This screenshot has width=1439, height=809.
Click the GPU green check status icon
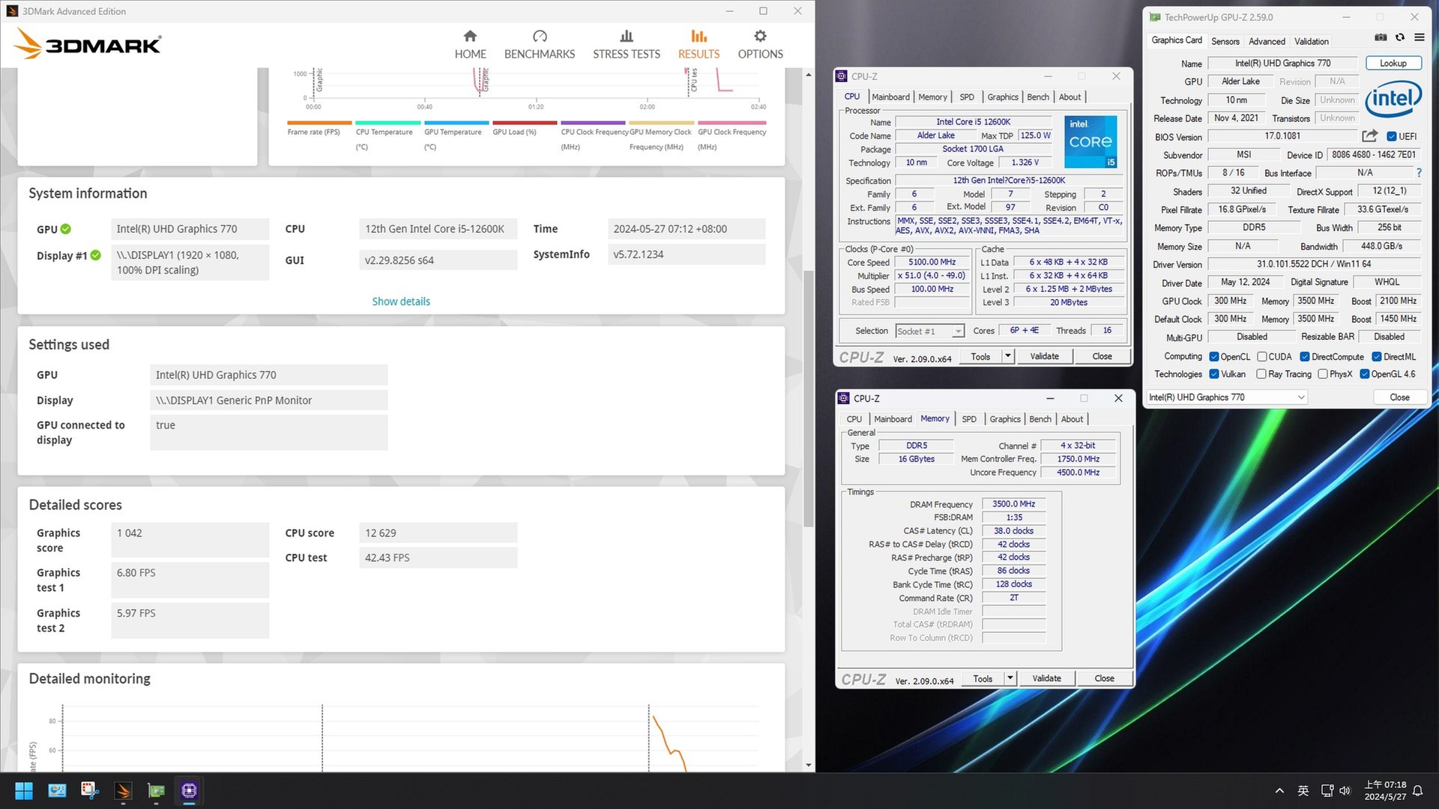(x=66, y=229)
